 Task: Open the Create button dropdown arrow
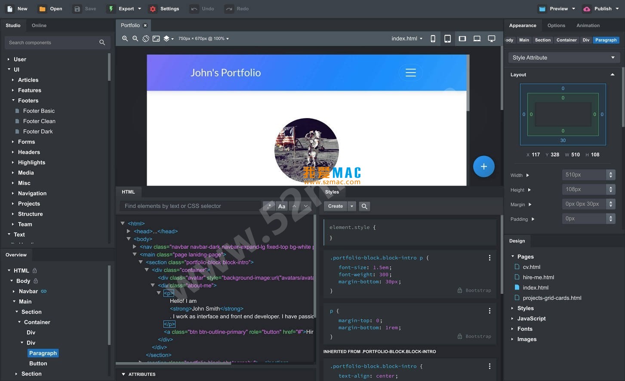[352, 206]
